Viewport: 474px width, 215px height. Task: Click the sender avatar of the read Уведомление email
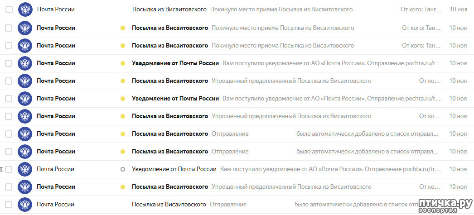[x=24, y=169]
